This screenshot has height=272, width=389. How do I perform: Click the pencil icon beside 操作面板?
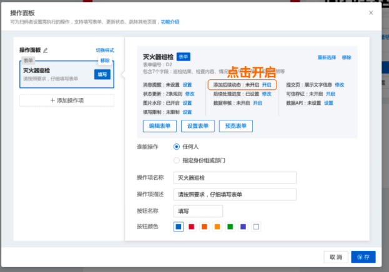[45, 50]
